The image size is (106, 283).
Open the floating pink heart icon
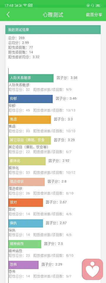(92, 269)
